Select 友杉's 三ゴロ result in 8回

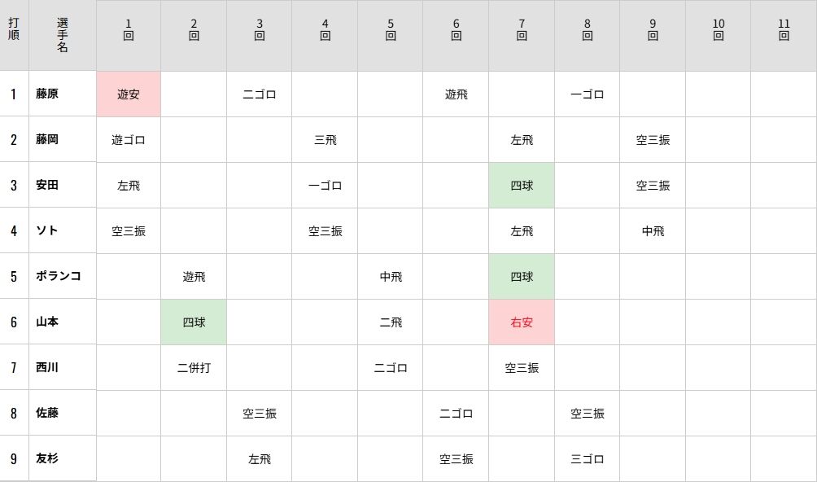point(587,458)
